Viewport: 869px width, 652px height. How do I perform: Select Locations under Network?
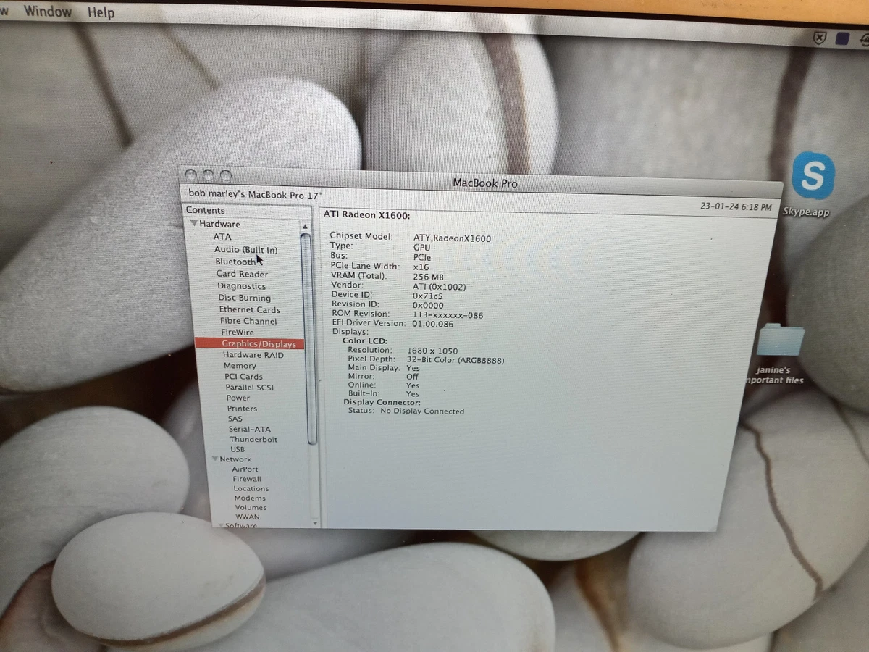(x=251, y=488)
